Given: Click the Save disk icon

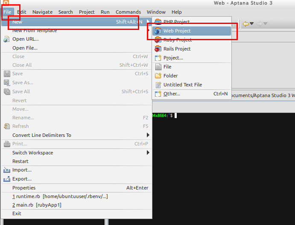Looking at the screenshot, I should tap(7, 74).
